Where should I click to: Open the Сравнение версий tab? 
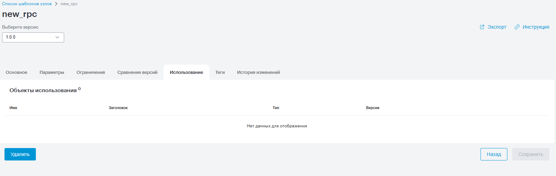(137, 72)
